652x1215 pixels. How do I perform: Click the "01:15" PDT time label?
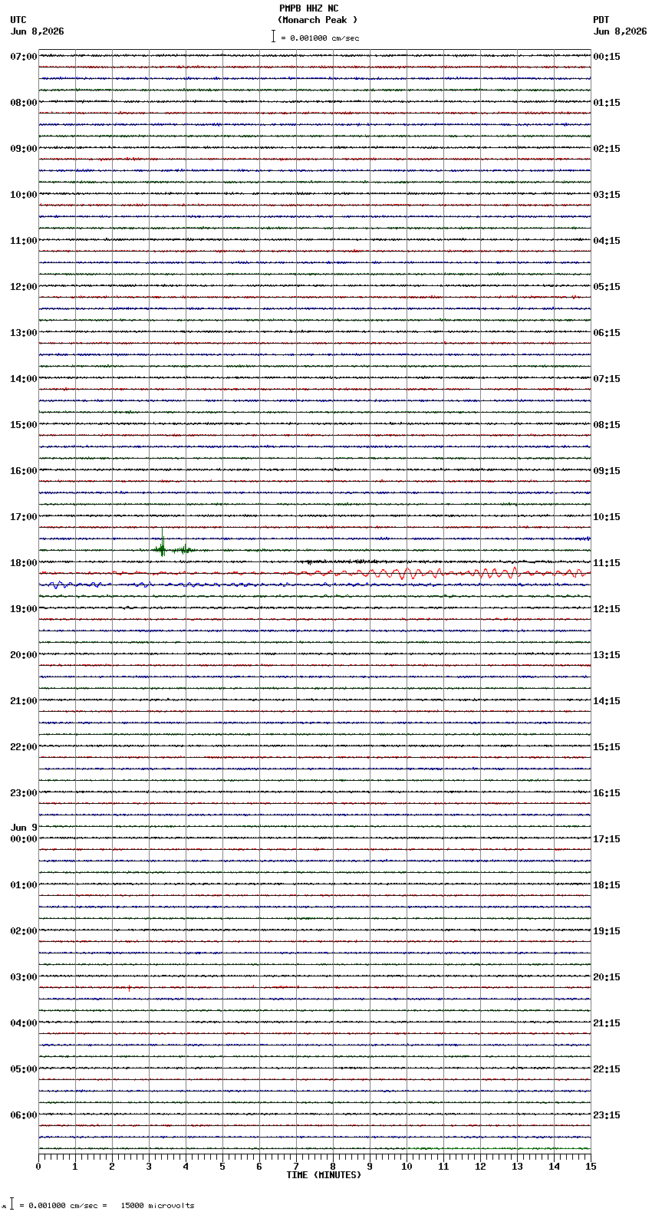pos(607,103)
